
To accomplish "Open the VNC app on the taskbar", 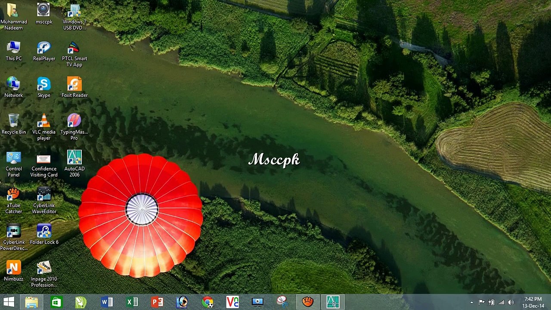I will click(232, 302).
